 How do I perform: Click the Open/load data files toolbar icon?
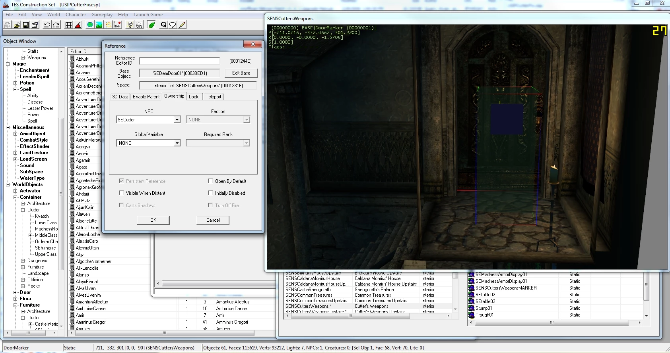click(x=17, y=25)
